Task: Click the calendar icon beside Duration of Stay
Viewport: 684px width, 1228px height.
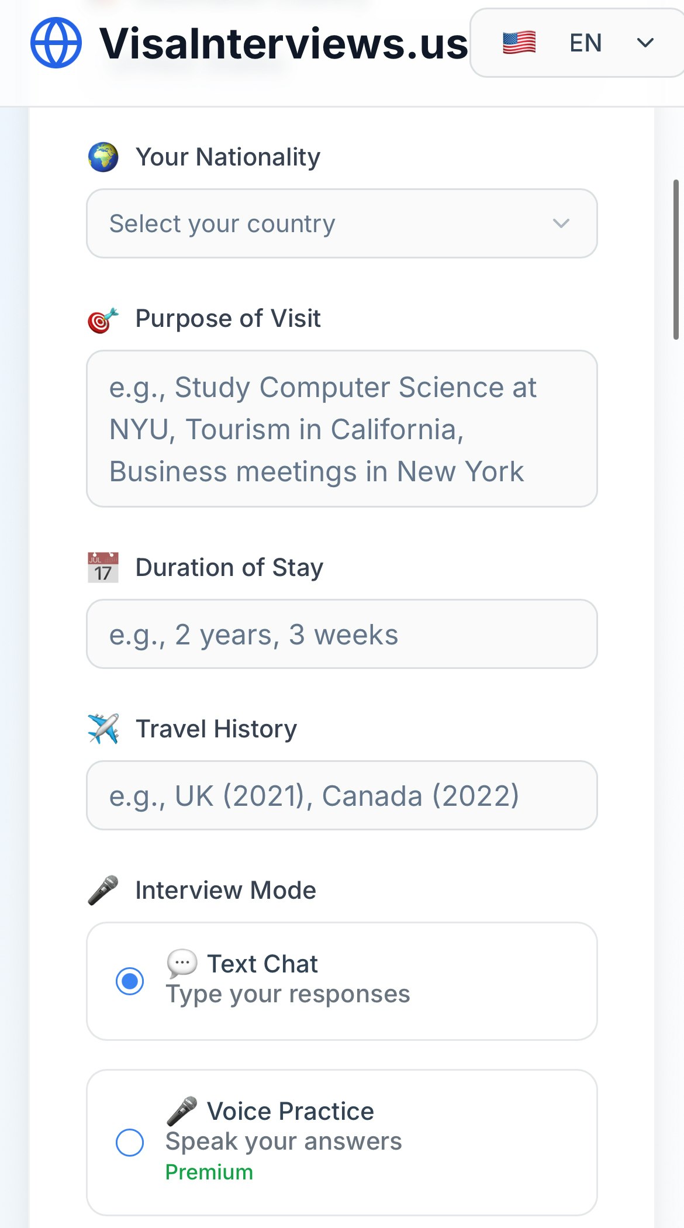Action: 103,567
